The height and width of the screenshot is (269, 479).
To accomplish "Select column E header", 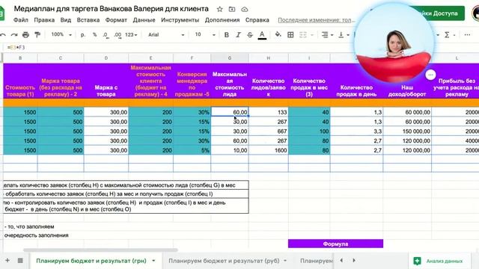I will (x=151, y=58).
